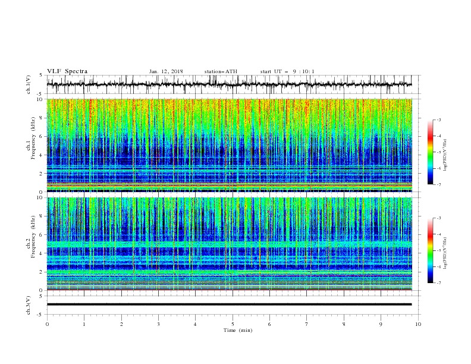Image resolution: width=471 pixels, height=364 pixels.
Task: Click the log(PSD) label of lower color bar
Action: pyautogui.click(x=445, y=253)
